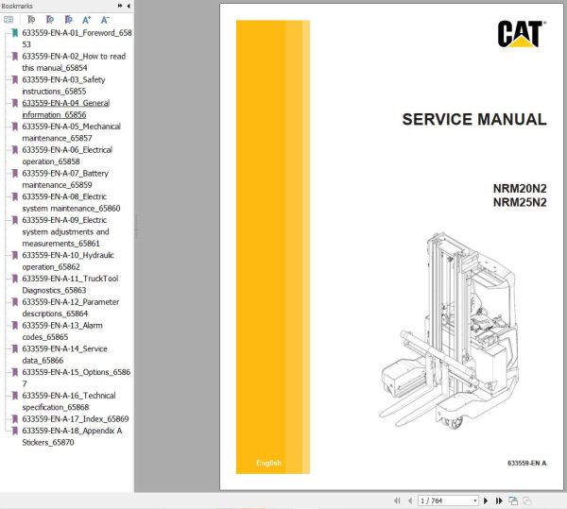567x509 pixels.
Task: Click the bookmark icon beside Safety instructions
Action: [15, 80]
